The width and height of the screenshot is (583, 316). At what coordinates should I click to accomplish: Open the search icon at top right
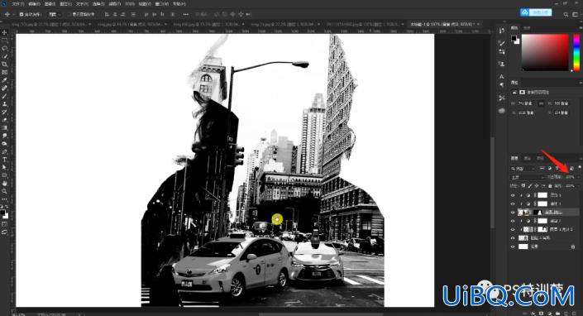566,14
